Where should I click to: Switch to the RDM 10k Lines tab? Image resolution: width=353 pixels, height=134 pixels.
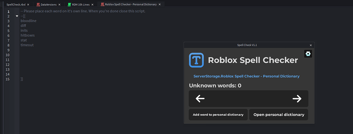pyautogui.click(x=80, y=4)
